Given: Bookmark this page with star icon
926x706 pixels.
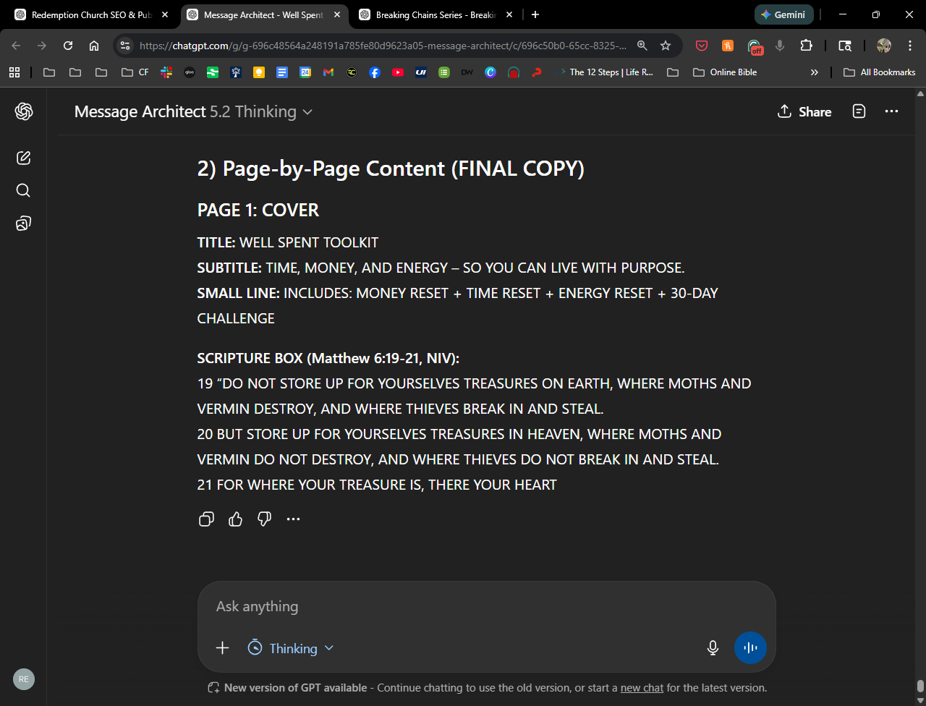Looking at the screenshot, I should (x=666, y=46).
